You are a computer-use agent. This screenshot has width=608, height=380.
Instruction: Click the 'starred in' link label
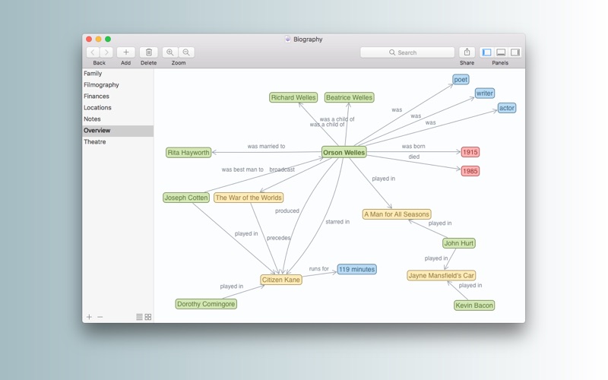click(x=337, y=221)
